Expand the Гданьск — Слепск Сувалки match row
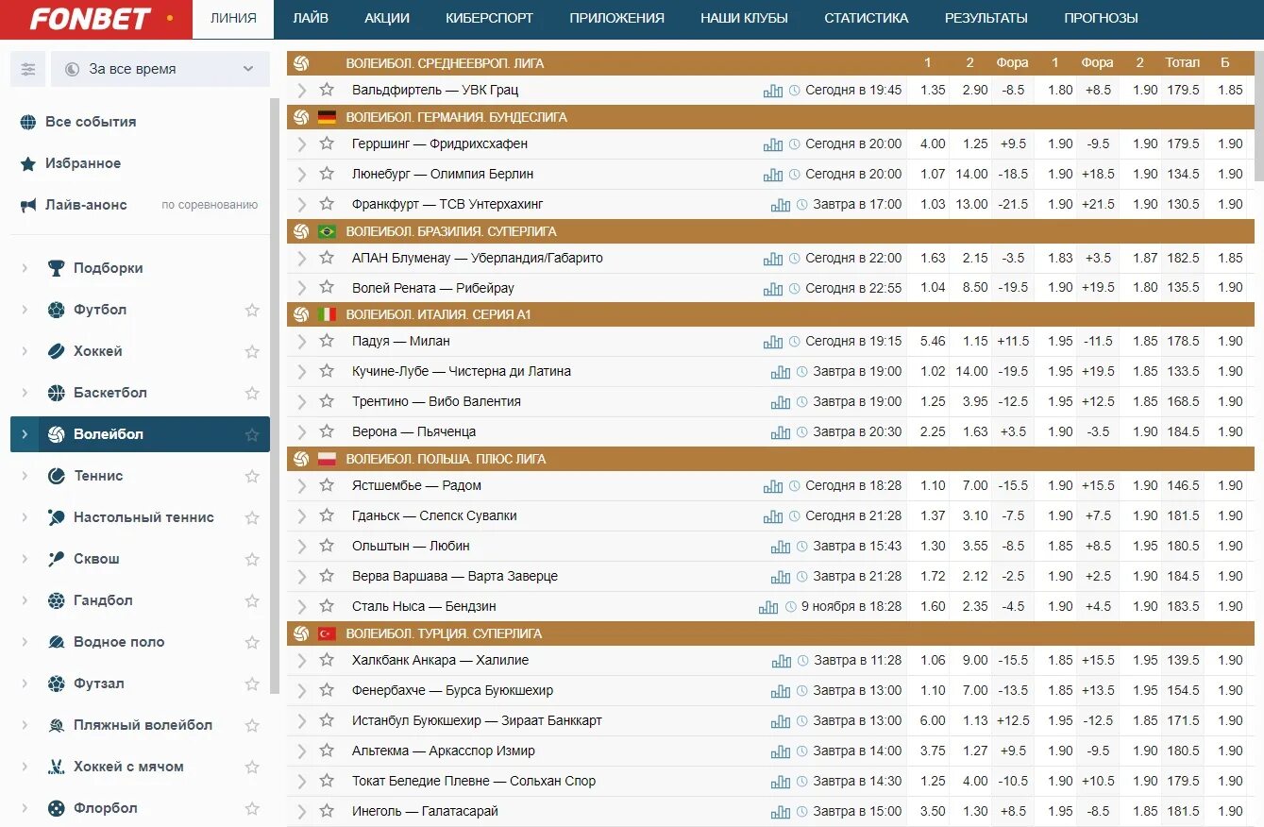1264x827 pixels. 302,516
